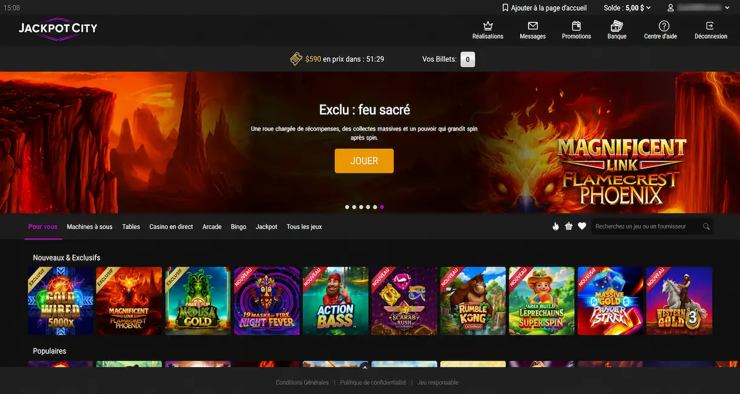740x394 pixels.
Task: Click the Magnificent Link Flamecrest Phoenix banner logo
Action: [621, 172]
